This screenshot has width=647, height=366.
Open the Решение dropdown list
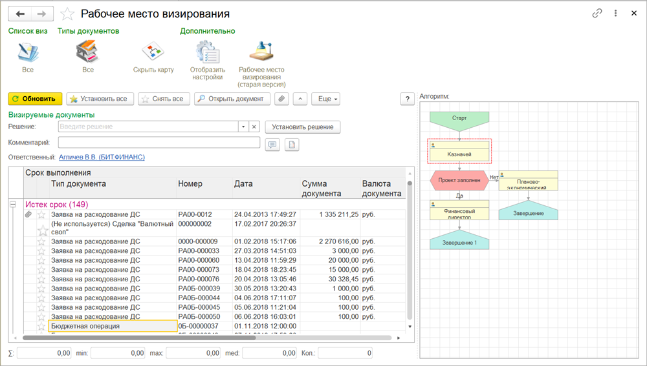tap(243, 127)
